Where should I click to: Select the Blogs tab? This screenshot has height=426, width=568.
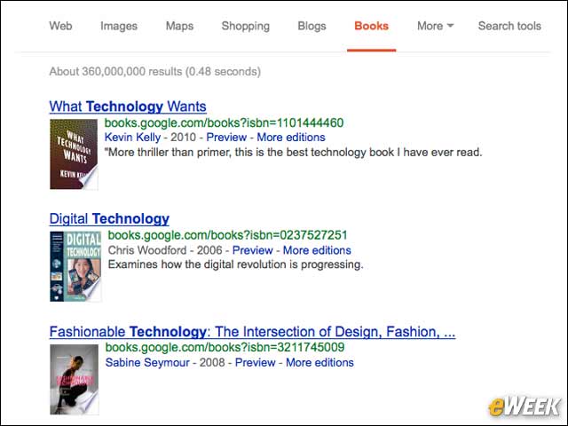tap(312, 26)
